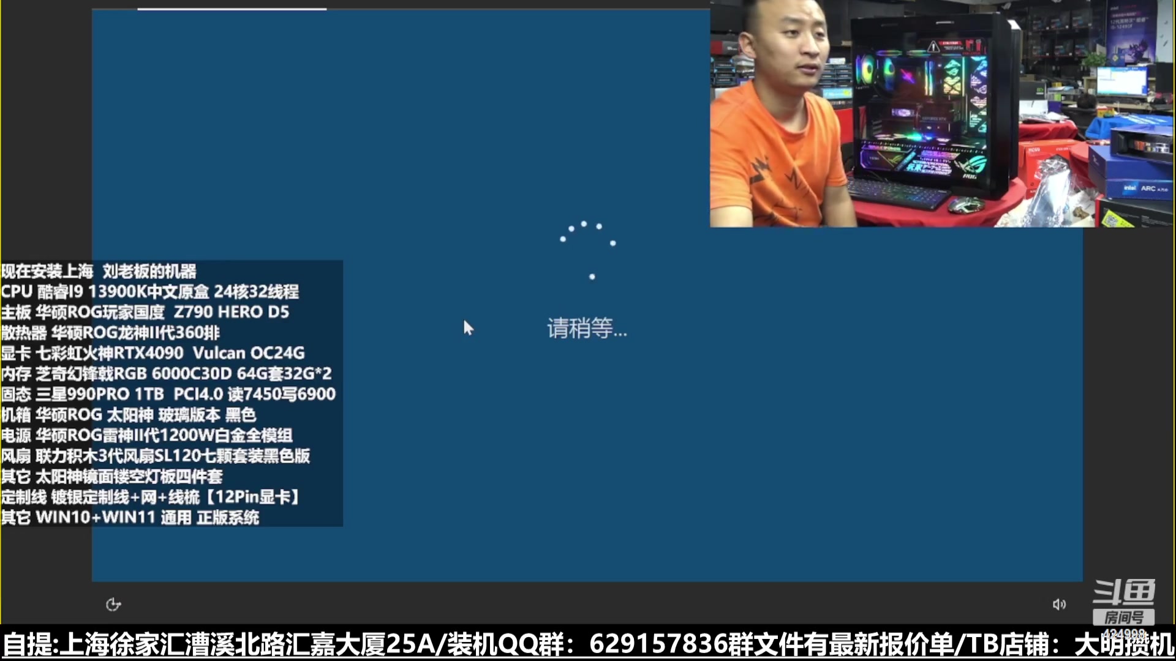Viewport: 1176px width, 661px height.
Task: Click the 内存 芝奇幻锋戟 RGB line
Action: point(166,373)
